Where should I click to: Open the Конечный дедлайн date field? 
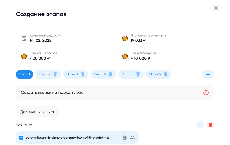click(x=64, y=38)
